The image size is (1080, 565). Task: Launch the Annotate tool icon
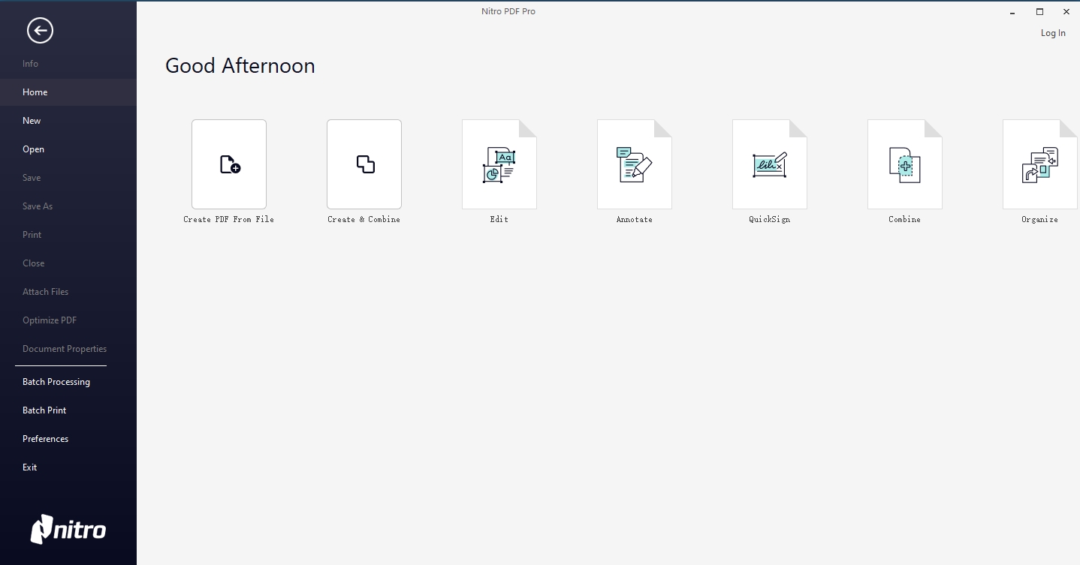point(635,164)
